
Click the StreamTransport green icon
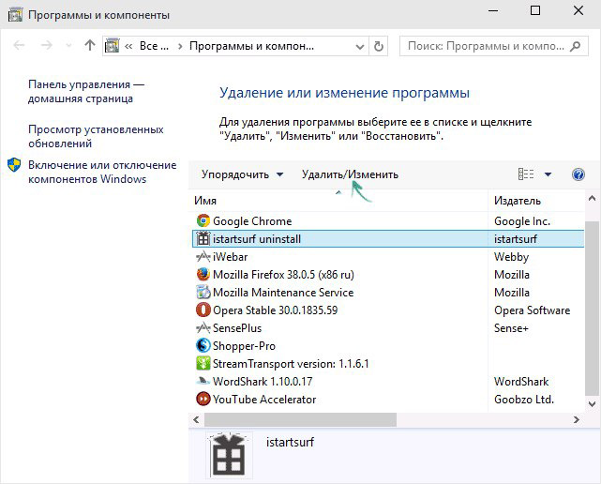202,364
